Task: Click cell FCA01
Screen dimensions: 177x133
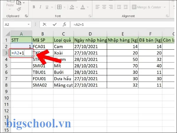Action: pyautogui.click(x=42, y=46)
